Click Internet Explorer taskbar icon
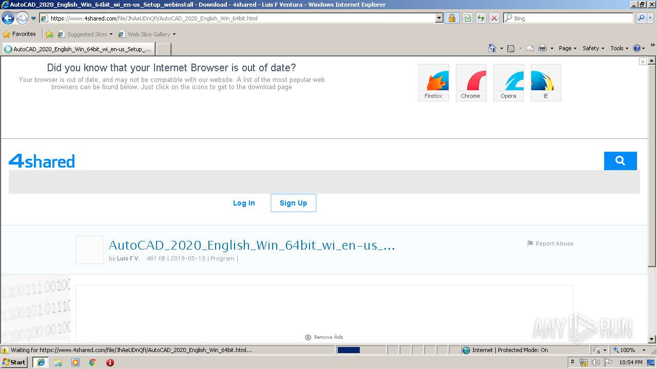 [41, 362]
